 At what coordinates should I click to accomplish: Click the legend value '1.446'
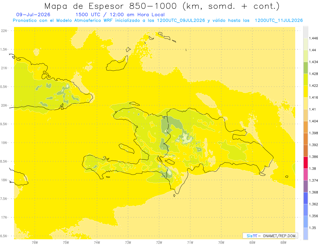(313, 38)
